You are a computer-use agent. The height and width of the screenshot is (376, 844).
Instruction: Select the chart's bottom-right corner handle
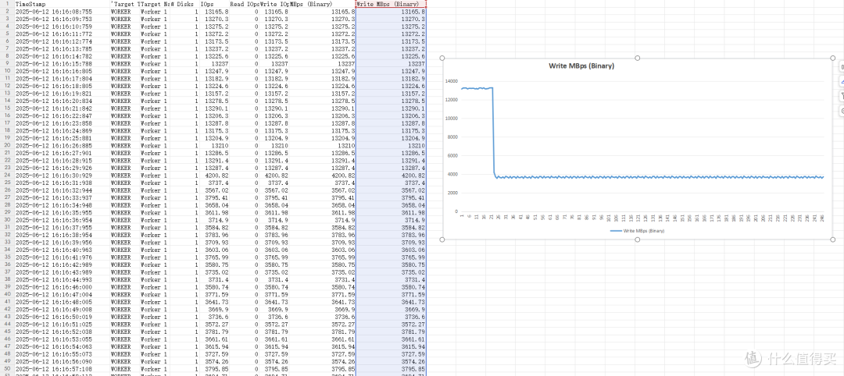pyautogui.click(x=833, y=239)
